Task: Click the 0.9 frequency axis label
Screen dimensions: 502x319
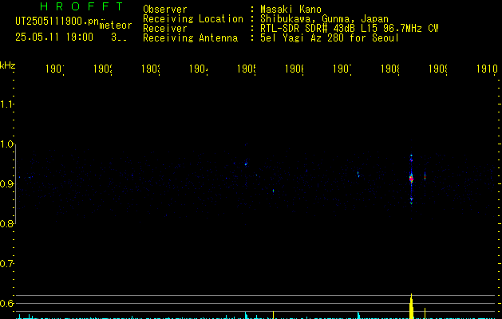Action: [6, 183]
